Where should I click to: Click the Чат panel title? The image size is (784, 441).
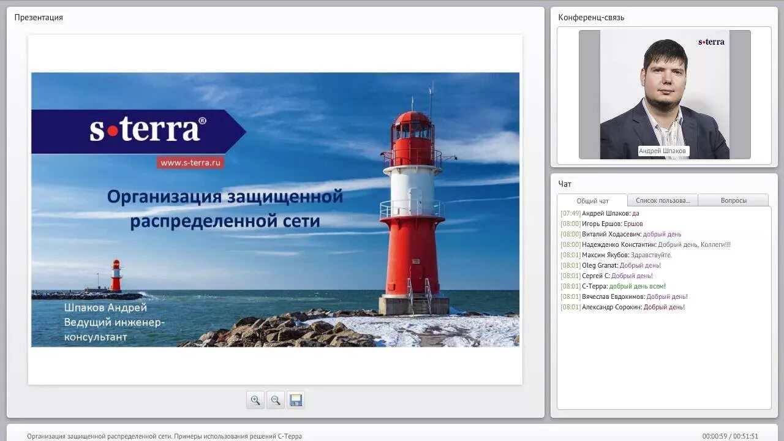[565, 184]
